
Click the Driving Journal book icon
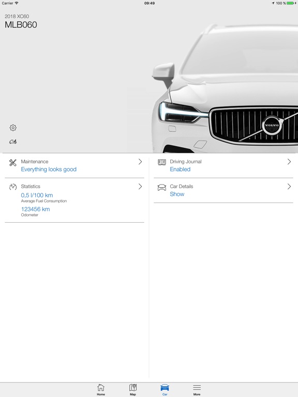(x=161, y=162)
